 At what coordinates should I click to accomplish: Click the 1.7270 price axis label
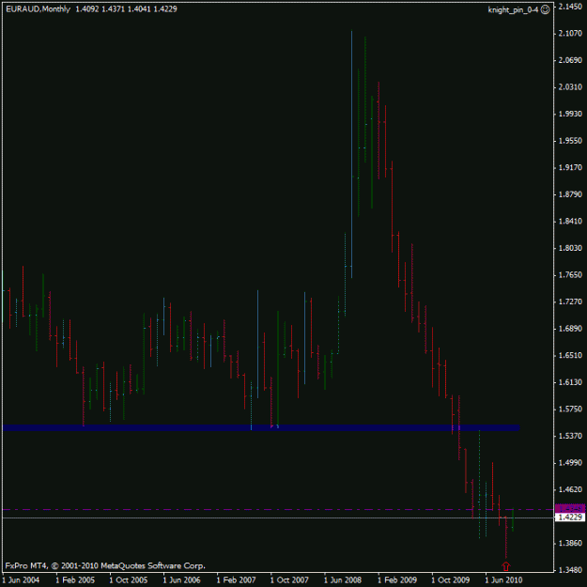point(570,301)
